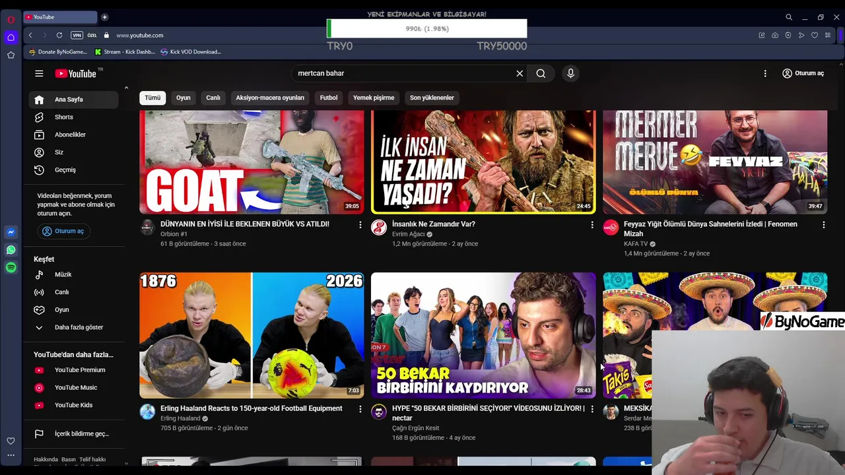Open Siz in the sidebar
The image size is (845, 475).
[x=73, y=152]
